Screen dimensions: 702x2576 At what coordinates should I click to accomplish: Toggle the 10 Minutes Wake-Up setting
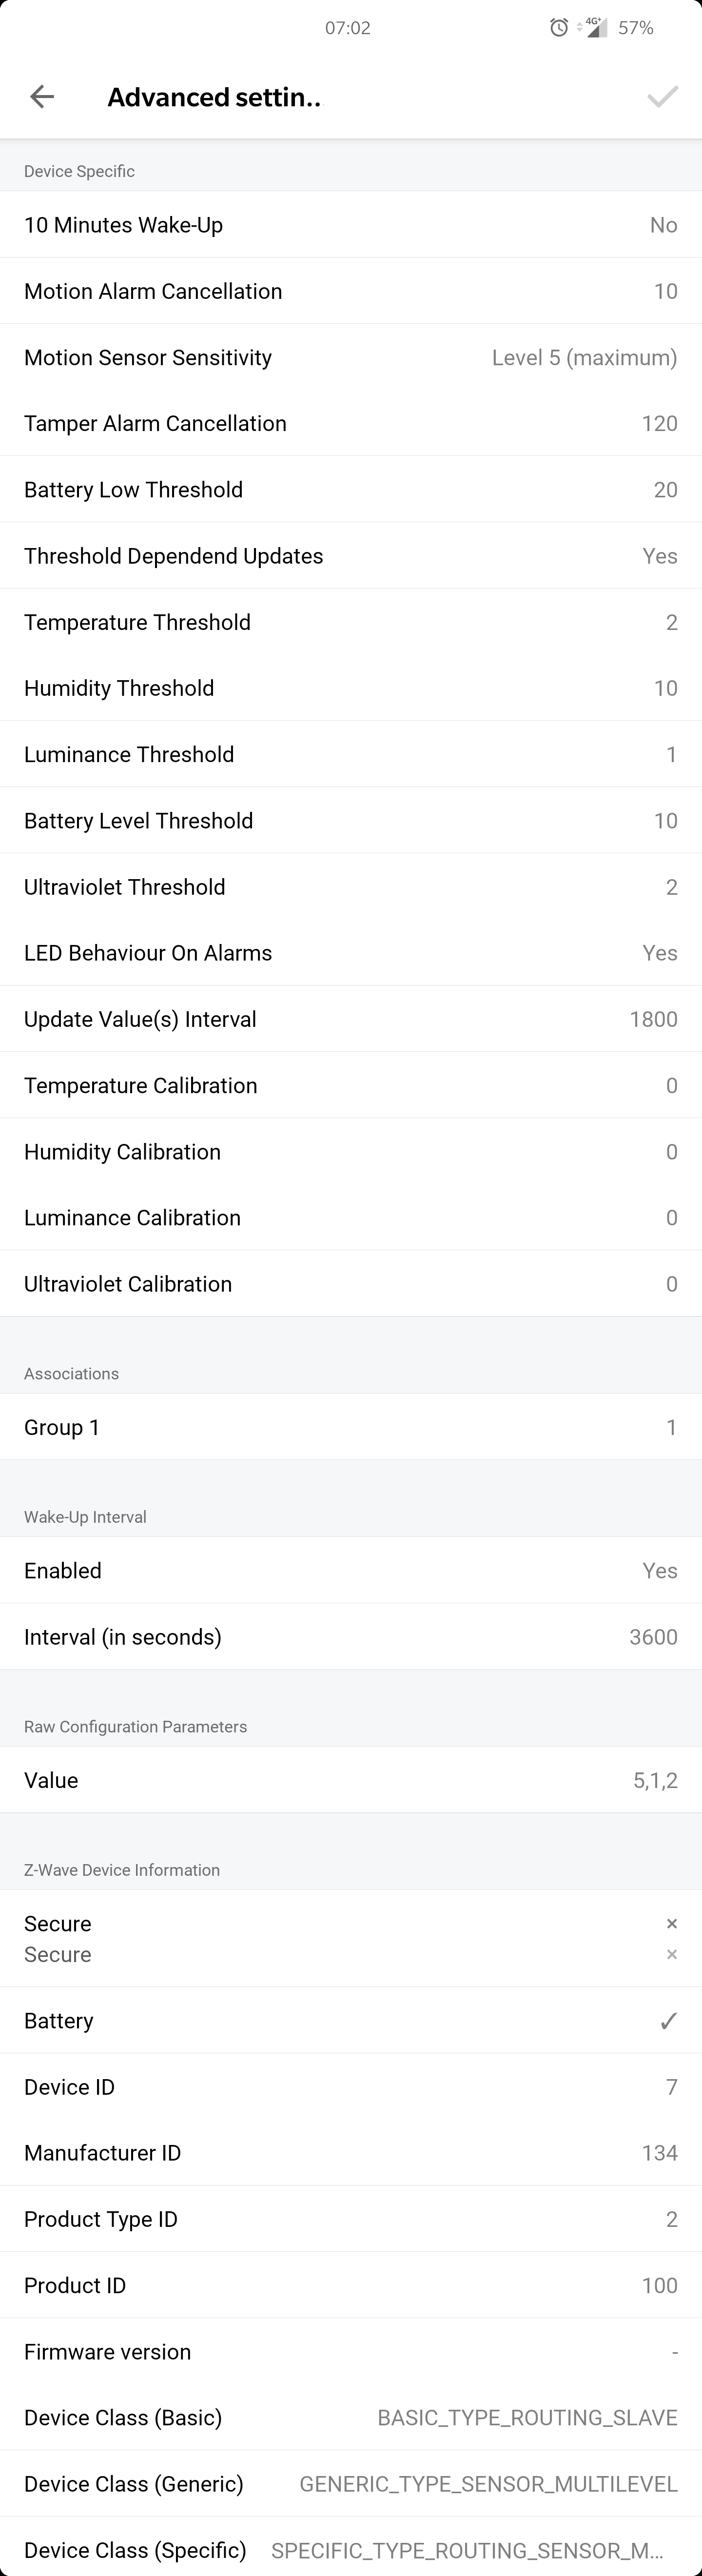coord(351,225)
